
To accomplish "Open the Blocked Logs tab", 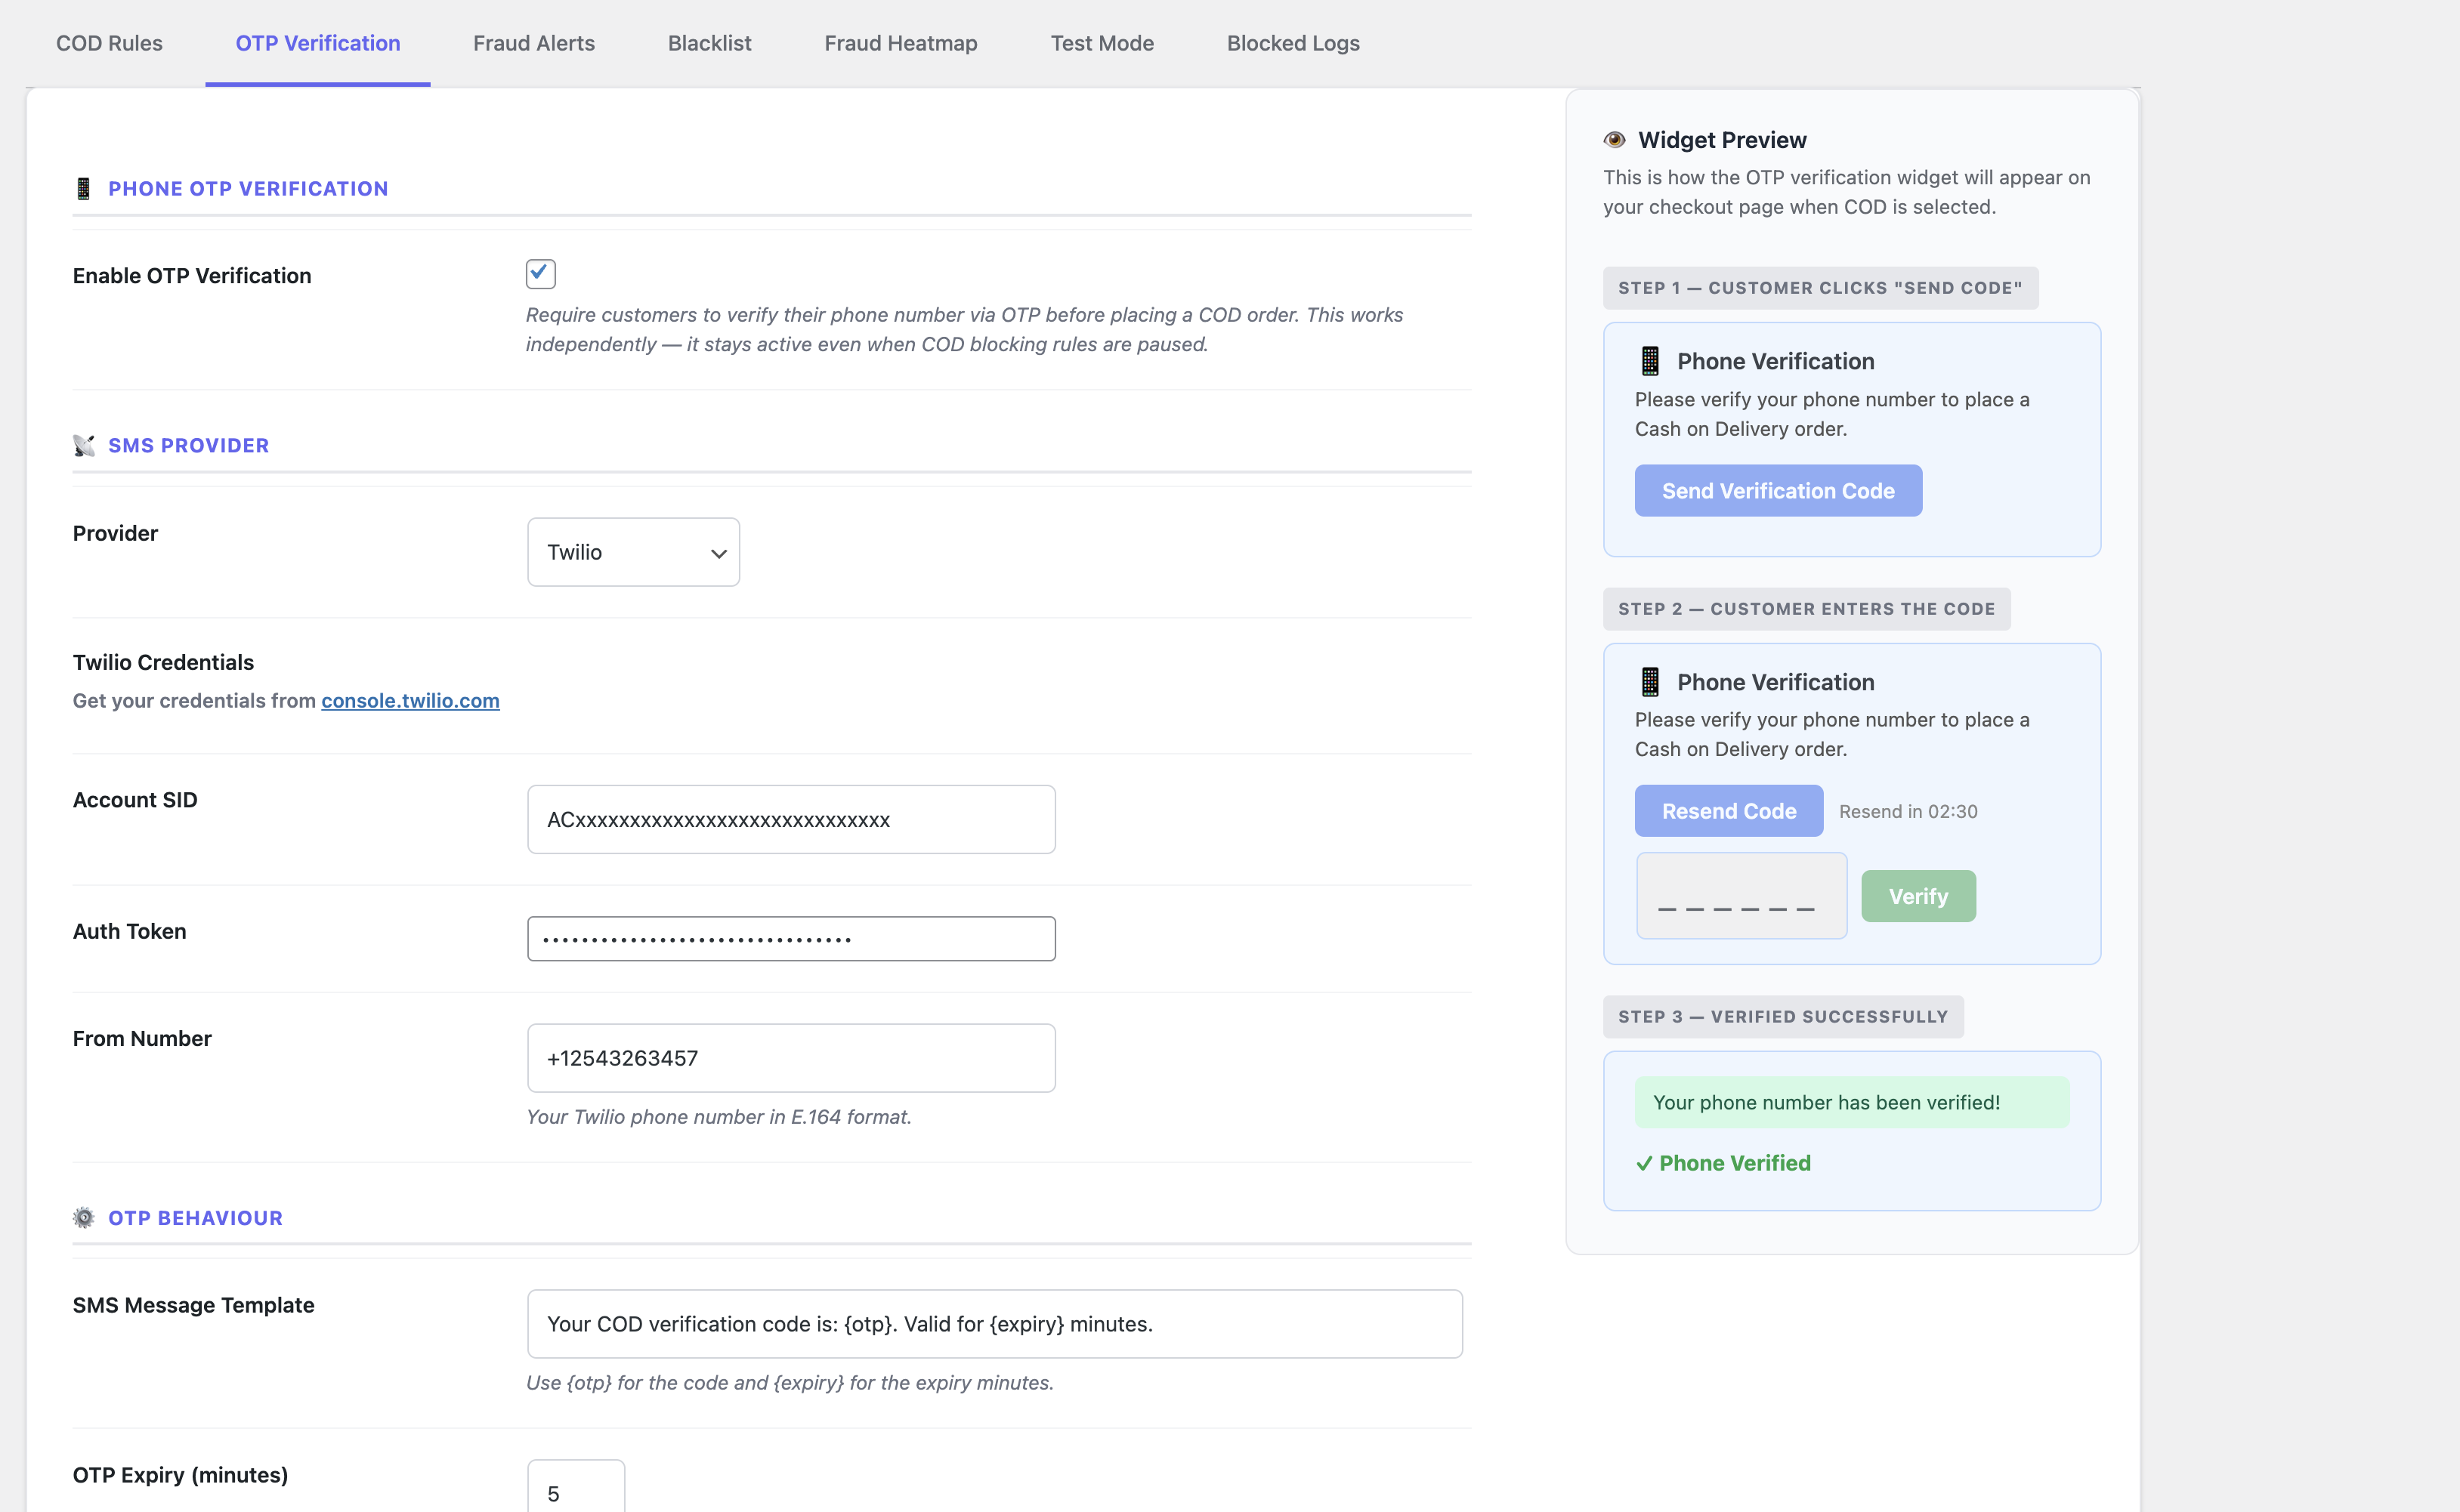I will (x=1291, y=43).
